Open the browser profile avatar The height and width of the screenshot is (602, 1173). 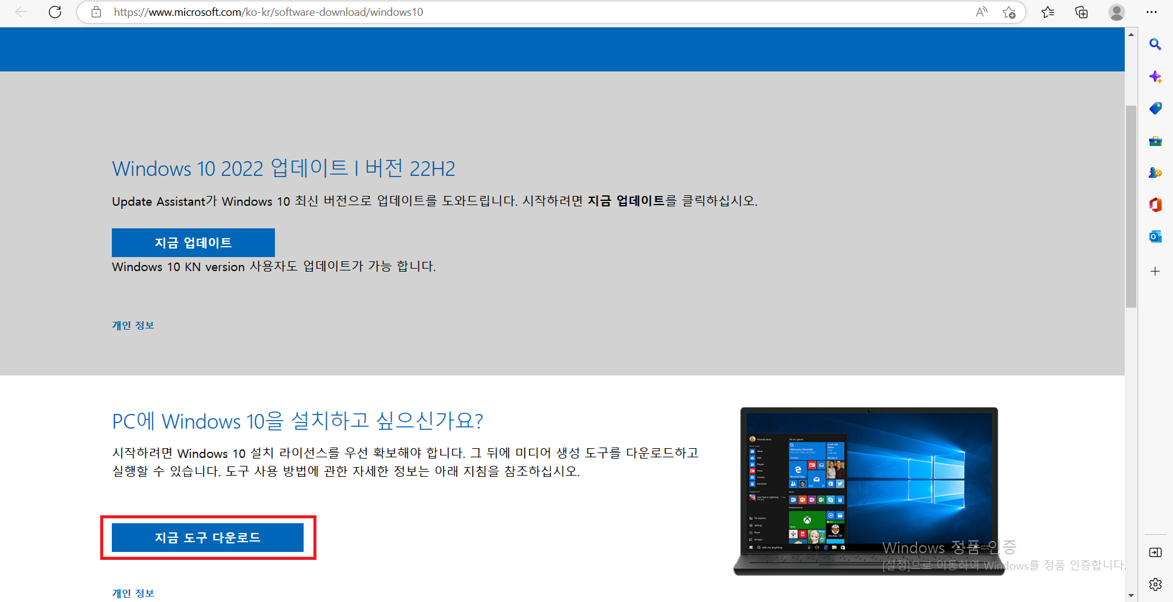click(1117, 12)
